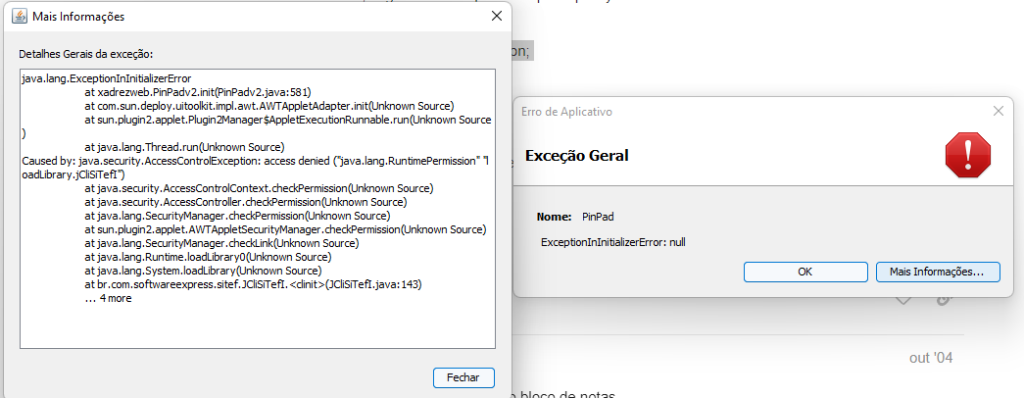Image resolution: width=1024 pixels, height=398 pixels.
Task: Click the Fechar button
Action: click(x=463, y=377)
